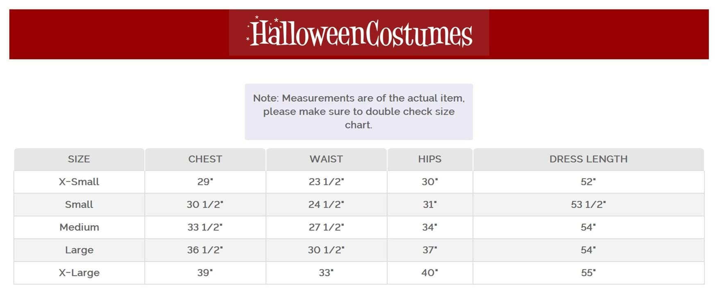Select the CHEST column header
717x298 pixels.
tap(205, 159)
